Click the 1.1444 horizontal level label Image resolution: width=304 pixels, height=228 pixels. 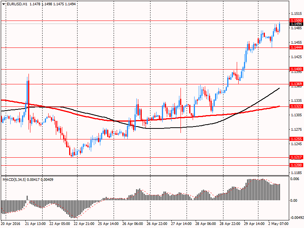[x=296, y=47]
